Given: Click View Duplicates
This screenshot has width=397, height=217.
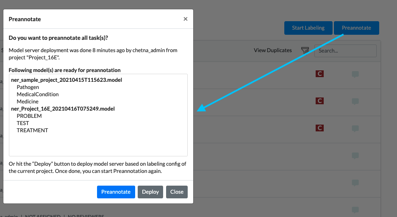Looking at the screenshot, I should click(x=273, y=50).
